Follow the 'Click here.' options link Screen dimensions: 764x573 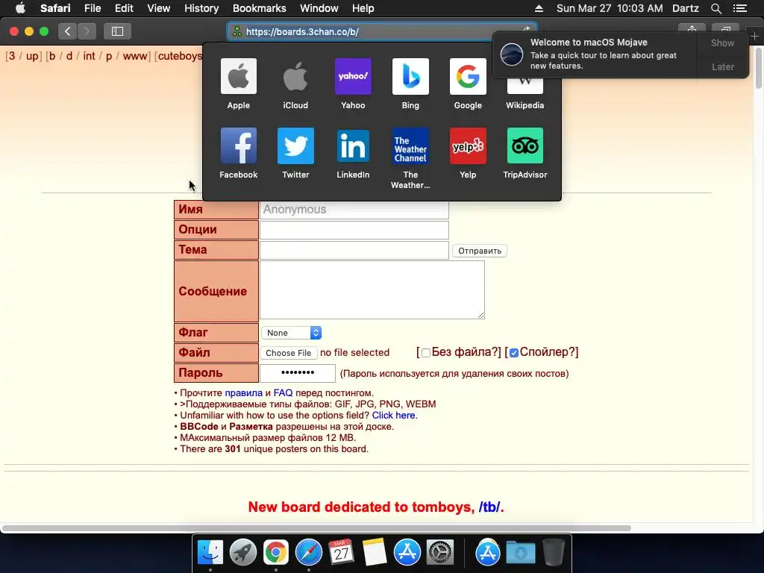pos(395,415)
